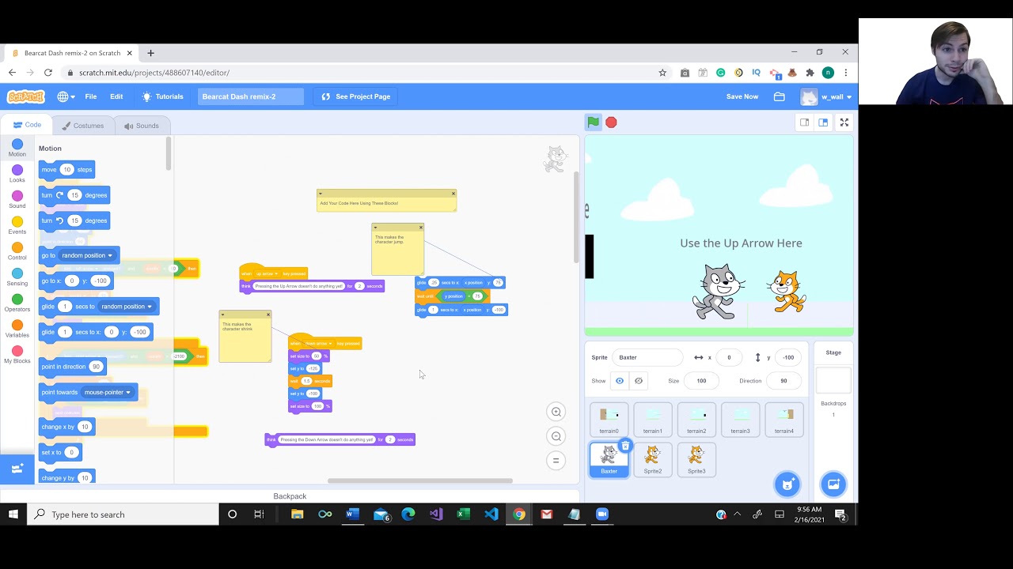Switch to the Sounds tab
The height and width of the screenshot is (569, 1013).
(x=141, y=126)
